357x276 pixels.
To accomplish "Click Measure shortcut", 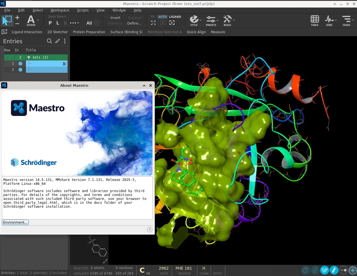I will click(218, 32).
